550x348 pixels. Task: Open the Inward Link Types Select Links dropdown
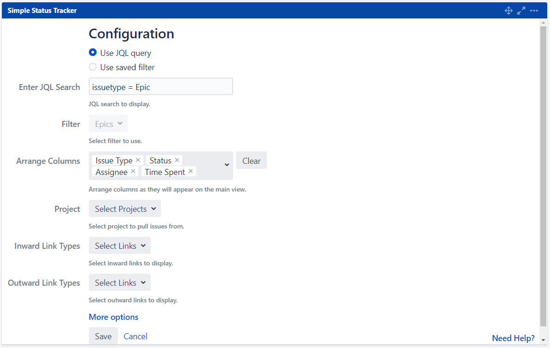click(120, 246)
